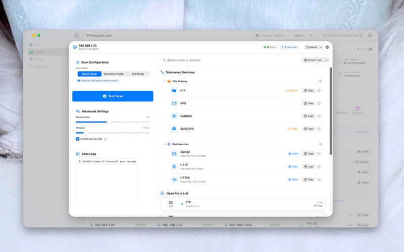Click the Django service icon
This screenshot has height=252, width=404.
[174, 154]
